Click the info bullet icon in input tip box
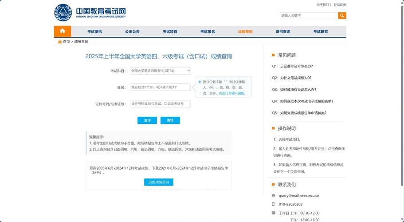Viewport: 404px width, 222px height. [200, 82]
